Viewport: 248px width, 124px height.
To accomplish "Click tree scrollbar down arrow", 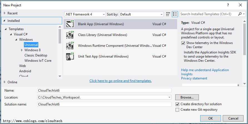I will pos(60,76).
